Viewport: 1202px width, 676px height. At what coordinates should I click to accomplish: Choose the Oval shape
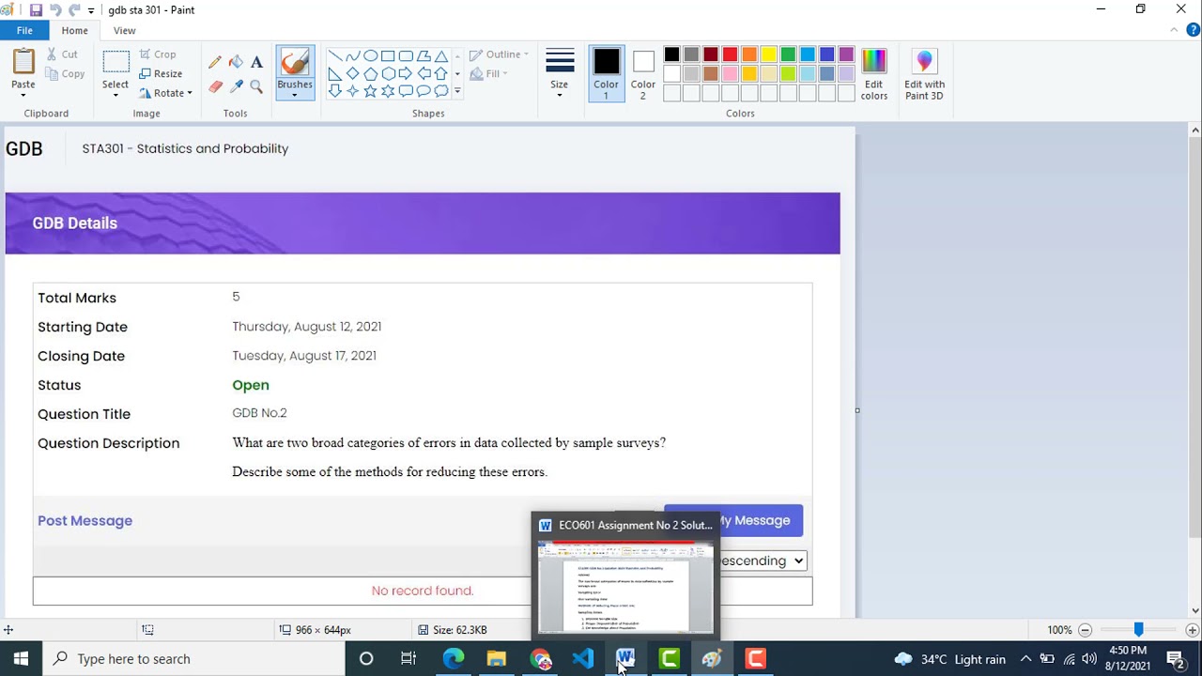370,56
